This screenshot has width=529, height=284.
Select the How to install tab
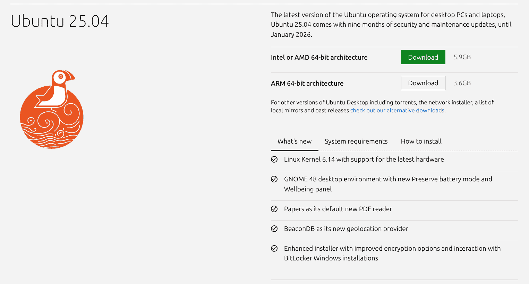421,141
